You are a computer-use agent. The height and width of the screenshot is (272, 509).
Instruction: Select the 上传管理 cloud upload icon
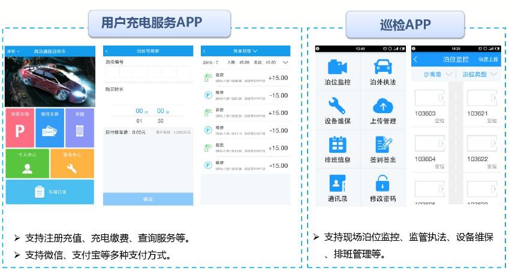pos(382,107)
